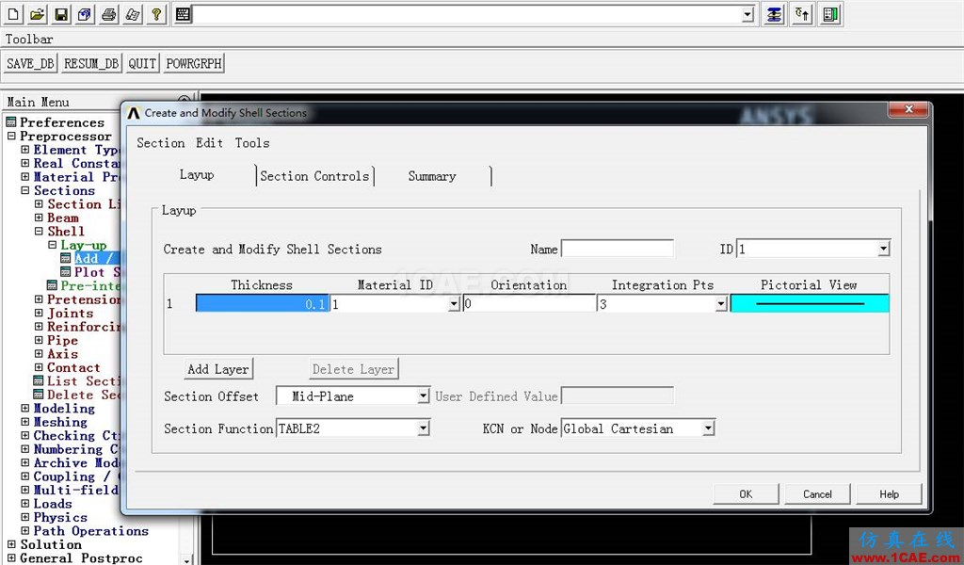Click the keyboard command prompt icon
Viewport: 964px width, 565px height.
[183, 13]
